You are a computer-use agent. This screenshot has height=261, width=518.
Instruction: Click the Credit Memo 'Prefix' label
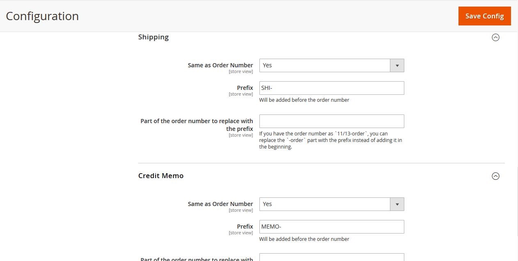click(245, 227)
